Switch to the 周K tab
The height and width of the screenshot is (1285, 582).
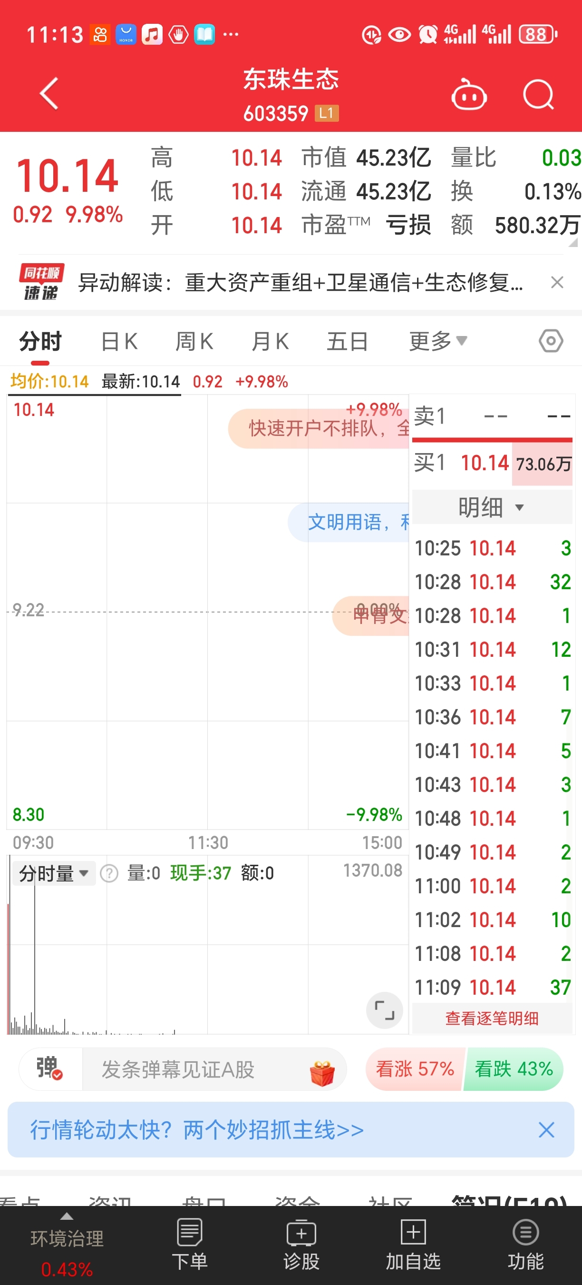coord(194,341)
